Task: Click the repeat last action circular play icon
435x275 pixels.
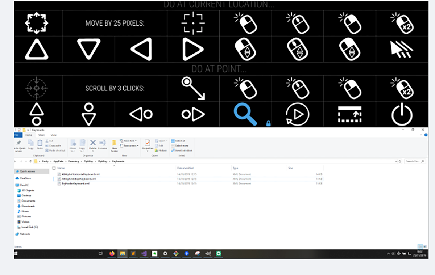Action: coord(298,114)
